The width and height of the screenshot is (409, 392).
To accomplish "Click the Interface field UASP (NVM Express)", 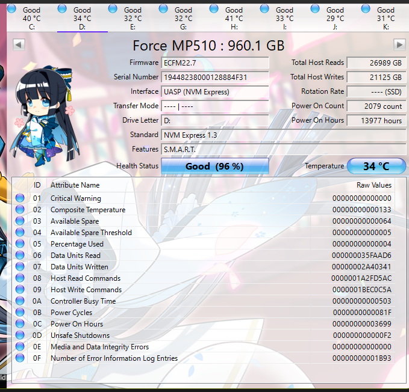I will tap(215, 91).
